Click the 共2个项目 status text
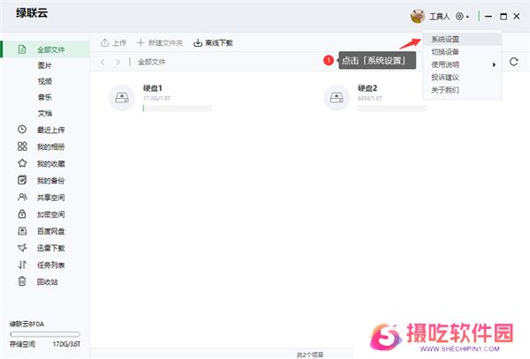 [x=310, y=355]
